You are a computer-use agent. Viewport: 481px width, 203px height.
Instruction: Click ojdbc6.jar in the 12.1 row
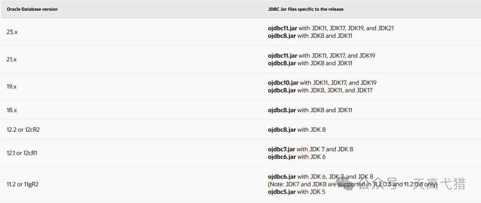(282, 157)
